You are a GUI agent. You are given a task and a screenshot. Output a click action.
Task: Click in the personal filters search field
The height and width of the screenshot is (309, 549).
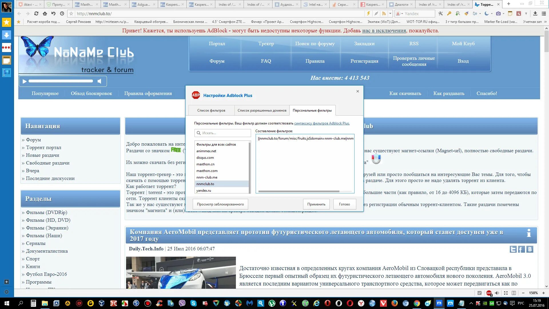click(x=222, y=133)
